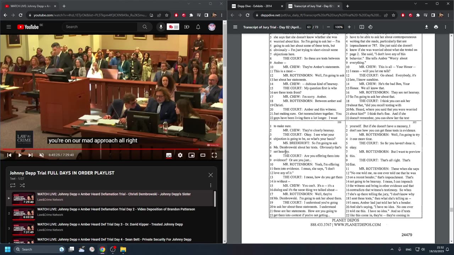Bookmark the YouTube page with star icon
This screenshot has width=454, height=255.
click(167, 15)
